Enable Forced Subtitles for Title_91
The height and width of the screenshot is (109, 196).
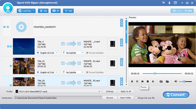(87, 72)
